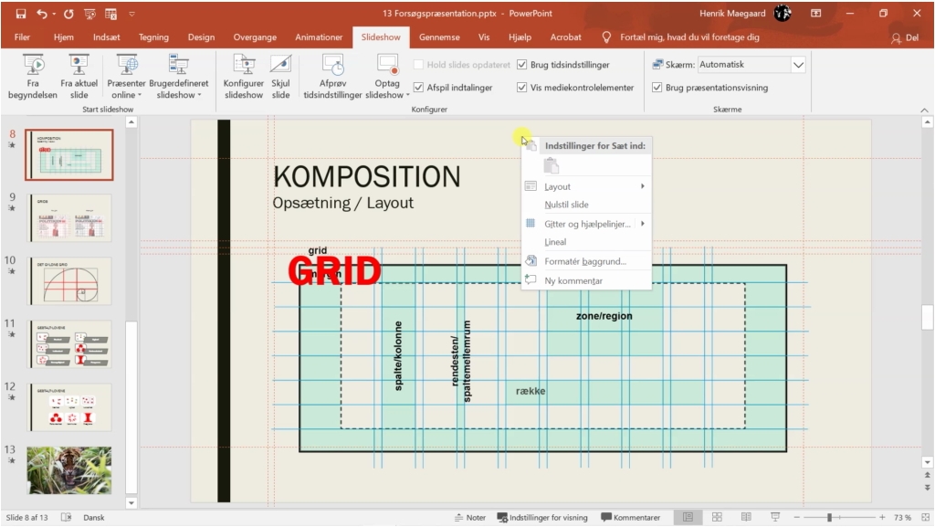
Task: Click Afprøv tidsindstillinger
Action: (332, 77)
